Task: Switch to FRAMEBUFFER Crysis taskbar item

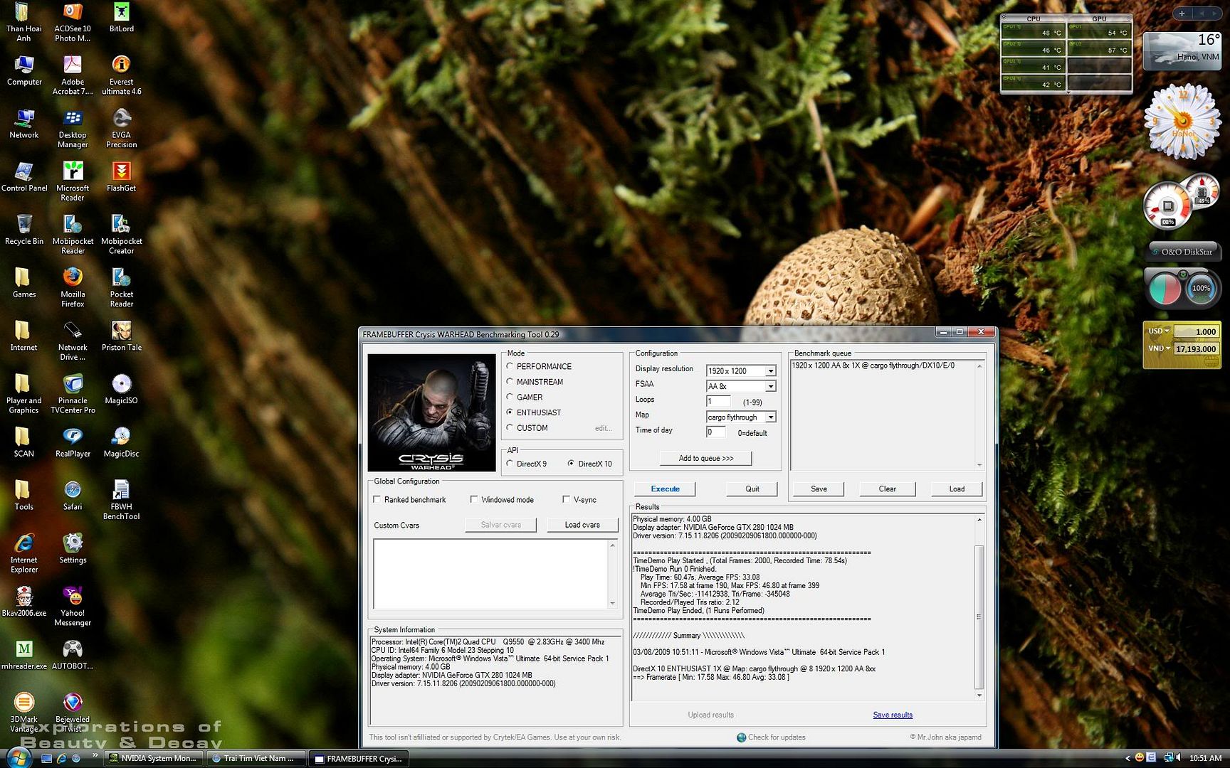Action: [359, 759]
